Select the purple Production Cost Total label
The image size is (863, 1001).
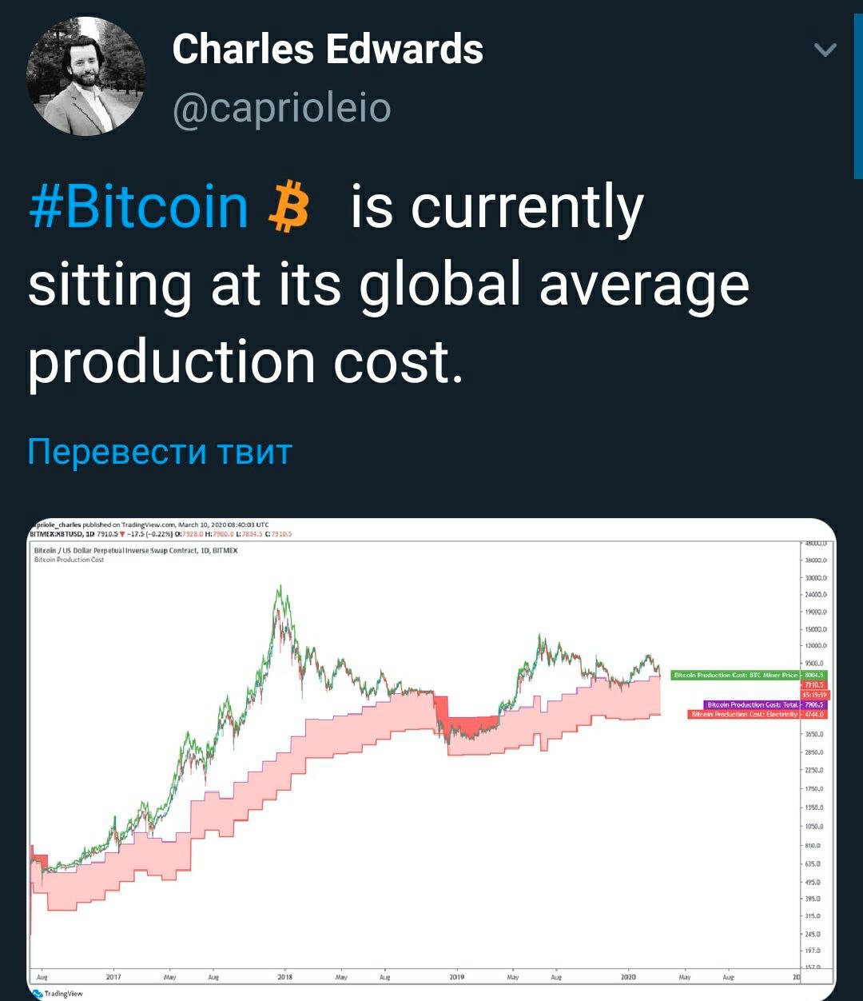(x=752, y=704)
